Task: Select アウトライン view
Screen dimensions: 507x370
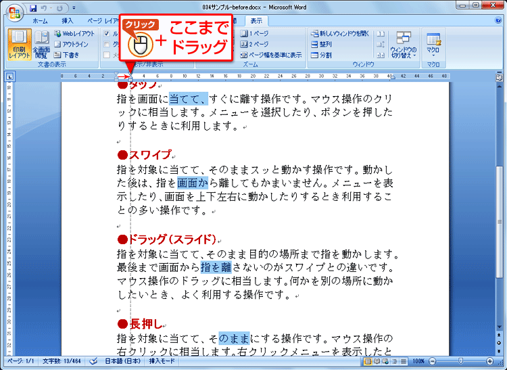Action: [71, 44]
